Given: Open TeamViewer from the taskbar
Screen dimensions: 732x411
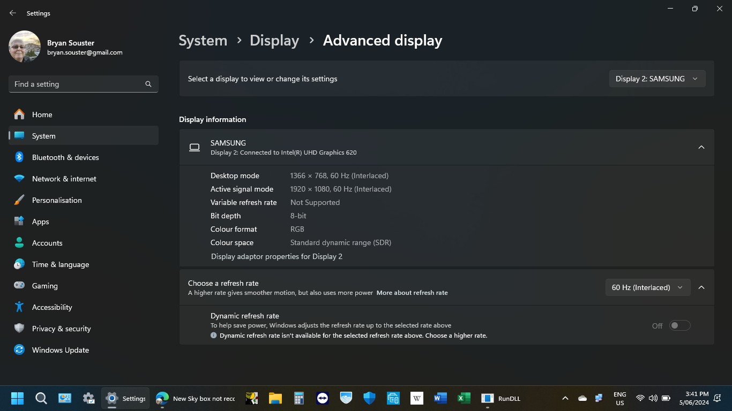Looking at the screenshot, I should [323, 398].
